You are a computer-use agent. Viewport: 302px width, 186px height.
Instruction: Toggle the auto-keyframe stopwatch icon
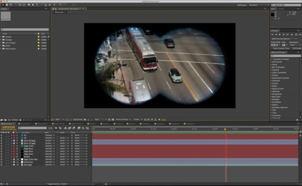(x=83, y=128)
